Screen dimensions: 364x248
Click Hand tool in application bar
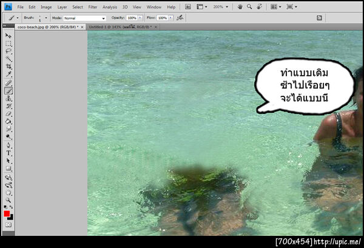click(x=240, y=7)
